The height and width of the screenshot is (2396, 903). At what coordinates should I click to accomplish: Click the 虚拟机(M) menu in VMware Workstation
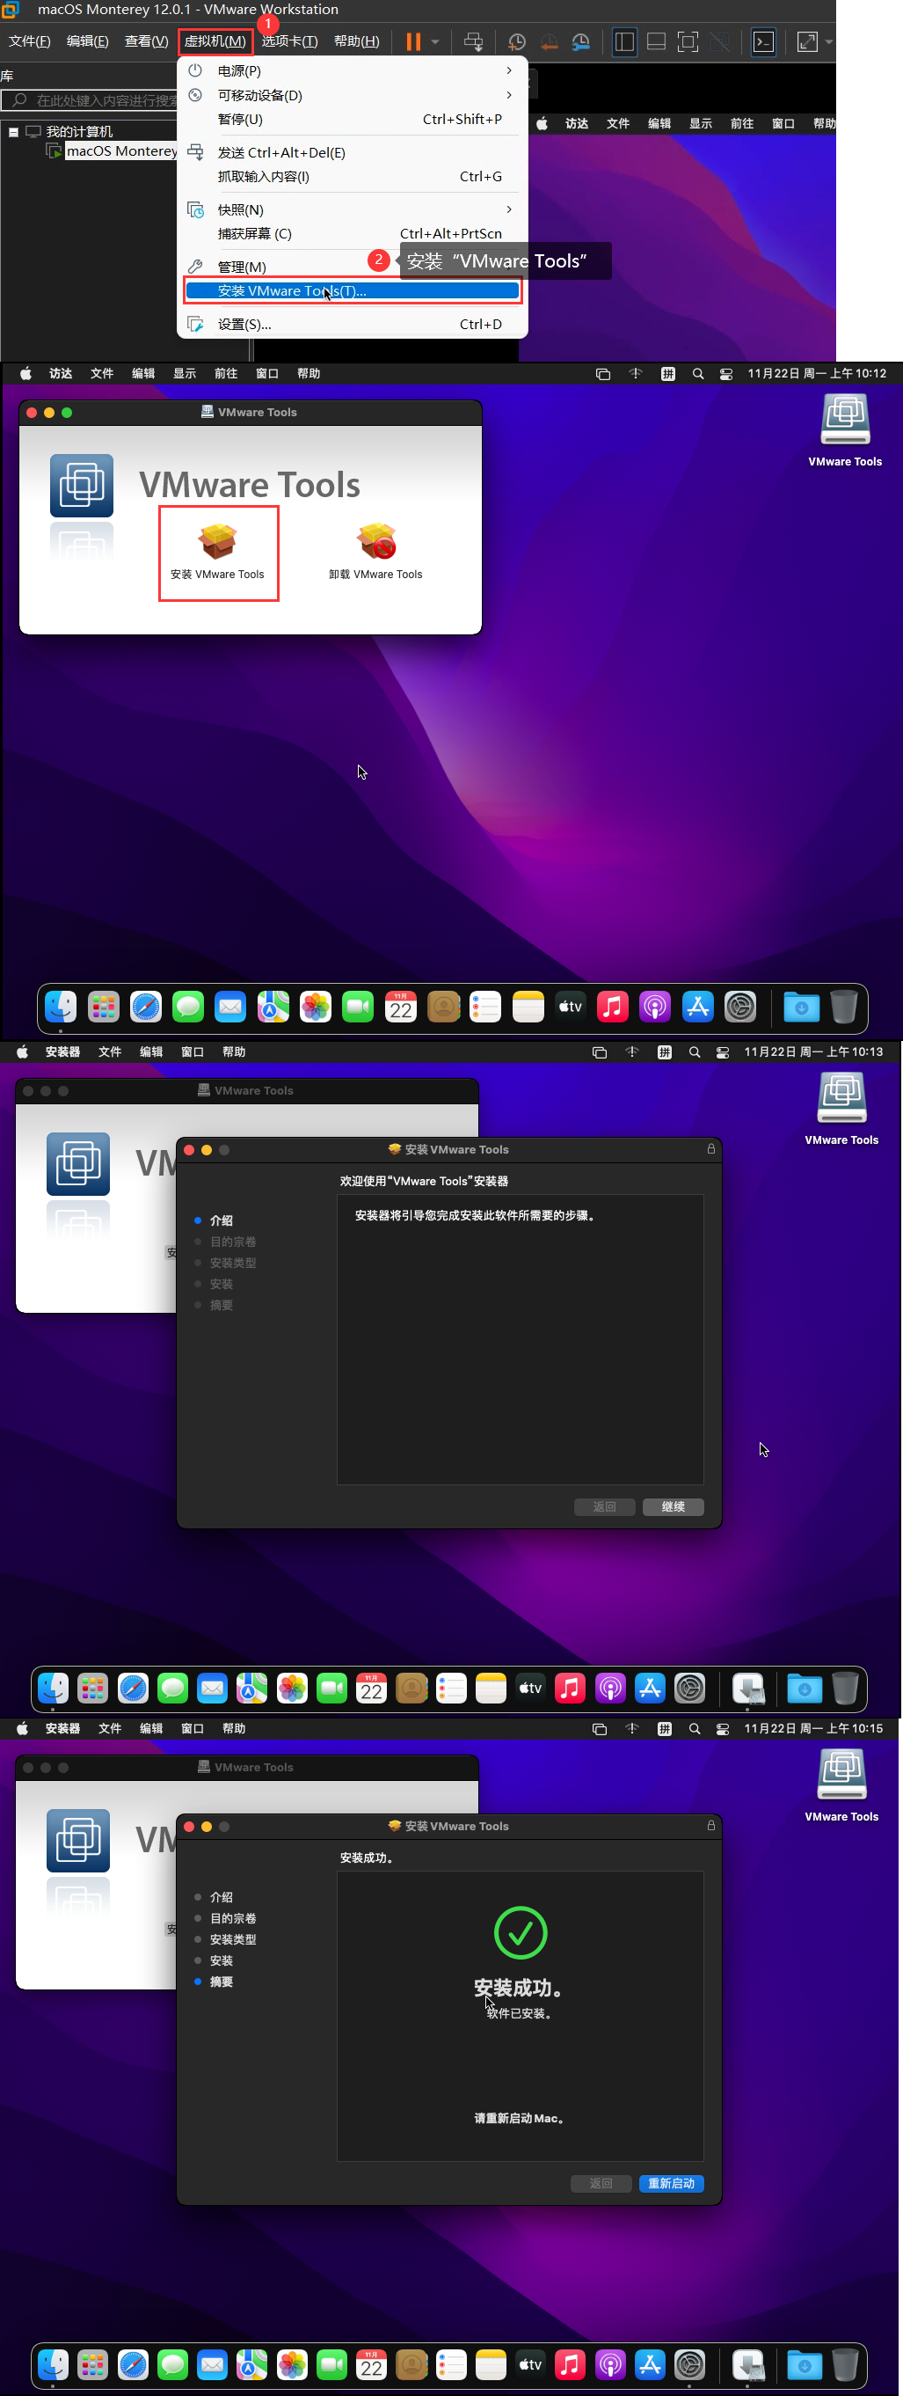coord(215,41)
